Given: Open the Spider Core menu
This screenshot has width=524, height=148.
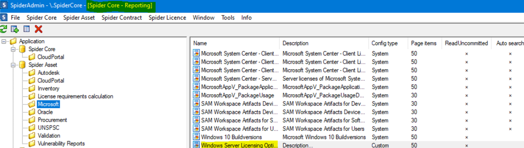Looking at the screenshot, I should click(x=41, y=17).
